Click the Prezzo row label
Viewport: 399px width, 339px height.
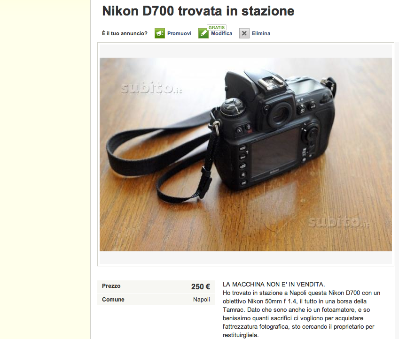(111, 286)
